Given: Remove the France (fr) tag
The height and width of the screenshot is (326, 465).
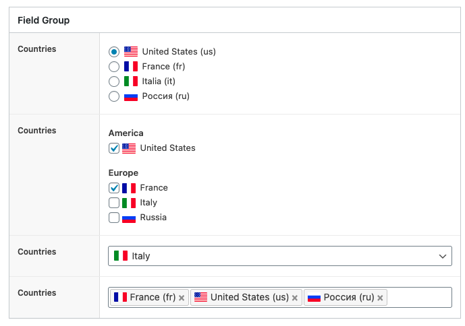Looking at the screenshot, I should point(182,298).
